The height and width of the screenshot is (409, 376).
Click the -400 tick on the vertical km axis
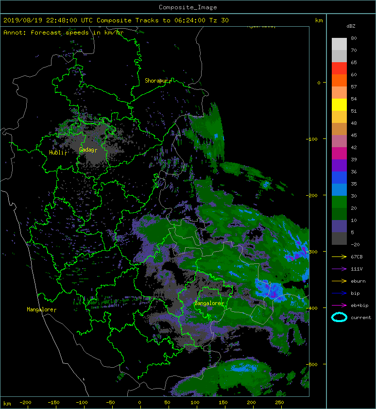pos(311,308)
